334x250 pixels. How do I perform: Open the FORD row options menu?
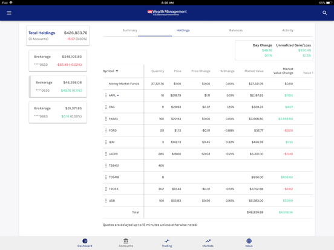pos(106,130)
